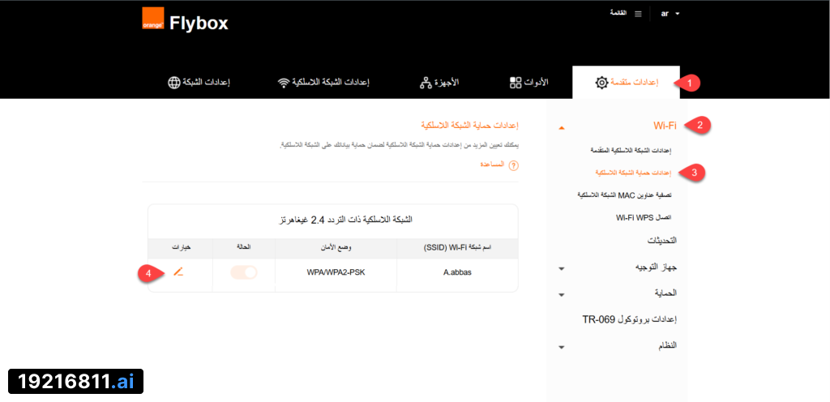Click the Flybox title text
This screenshot has width=830, height=402.
[x=199, y=23]
